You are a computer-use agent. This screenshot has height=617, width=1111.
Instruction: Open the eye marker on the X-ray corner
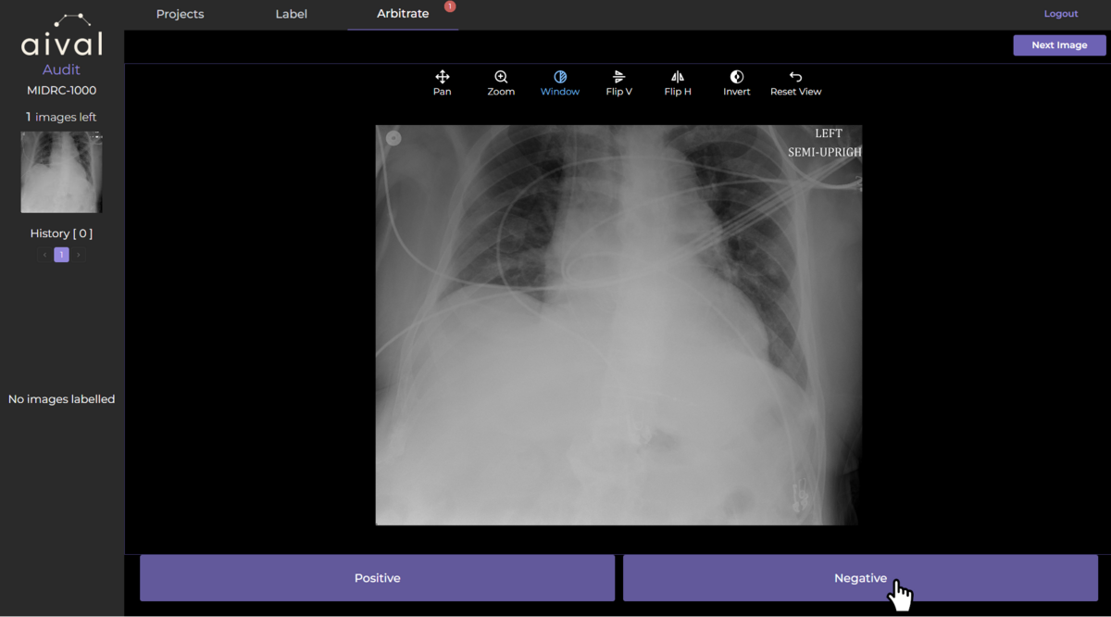click(393, 137)
